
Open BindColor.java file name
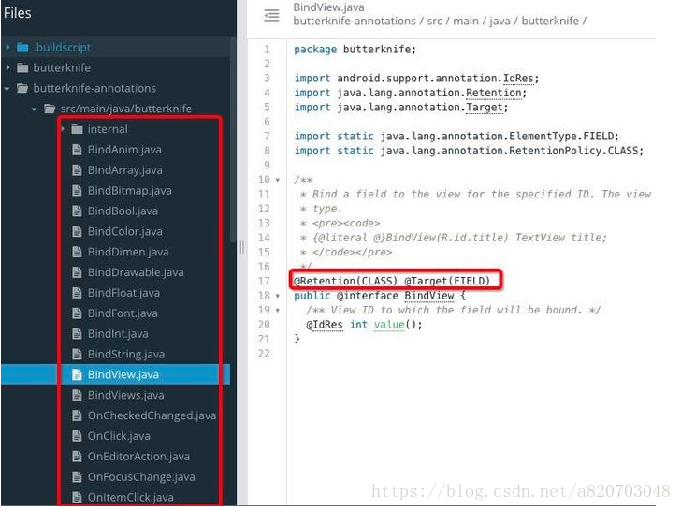[125, 231]
